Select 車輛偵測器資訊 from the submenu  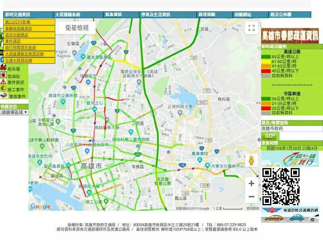point(29,28)
